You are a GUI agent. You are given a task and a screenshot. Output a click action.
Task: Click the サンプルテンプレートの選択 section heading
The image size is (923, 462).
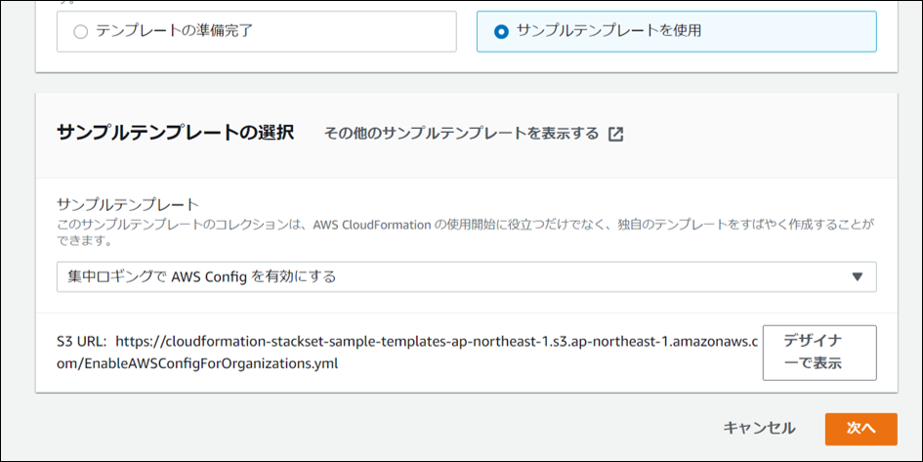click(x=175, y=133)
